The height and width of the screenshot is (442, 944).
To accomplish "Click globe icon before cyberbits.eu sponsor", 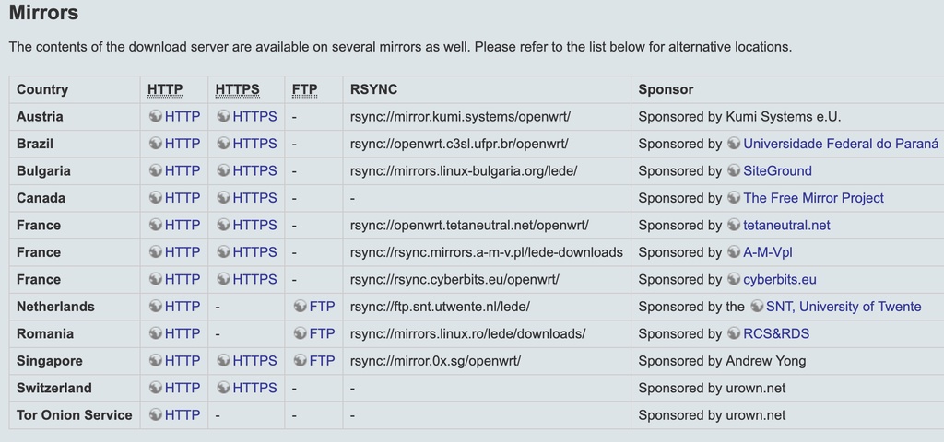I will (734, 279).
